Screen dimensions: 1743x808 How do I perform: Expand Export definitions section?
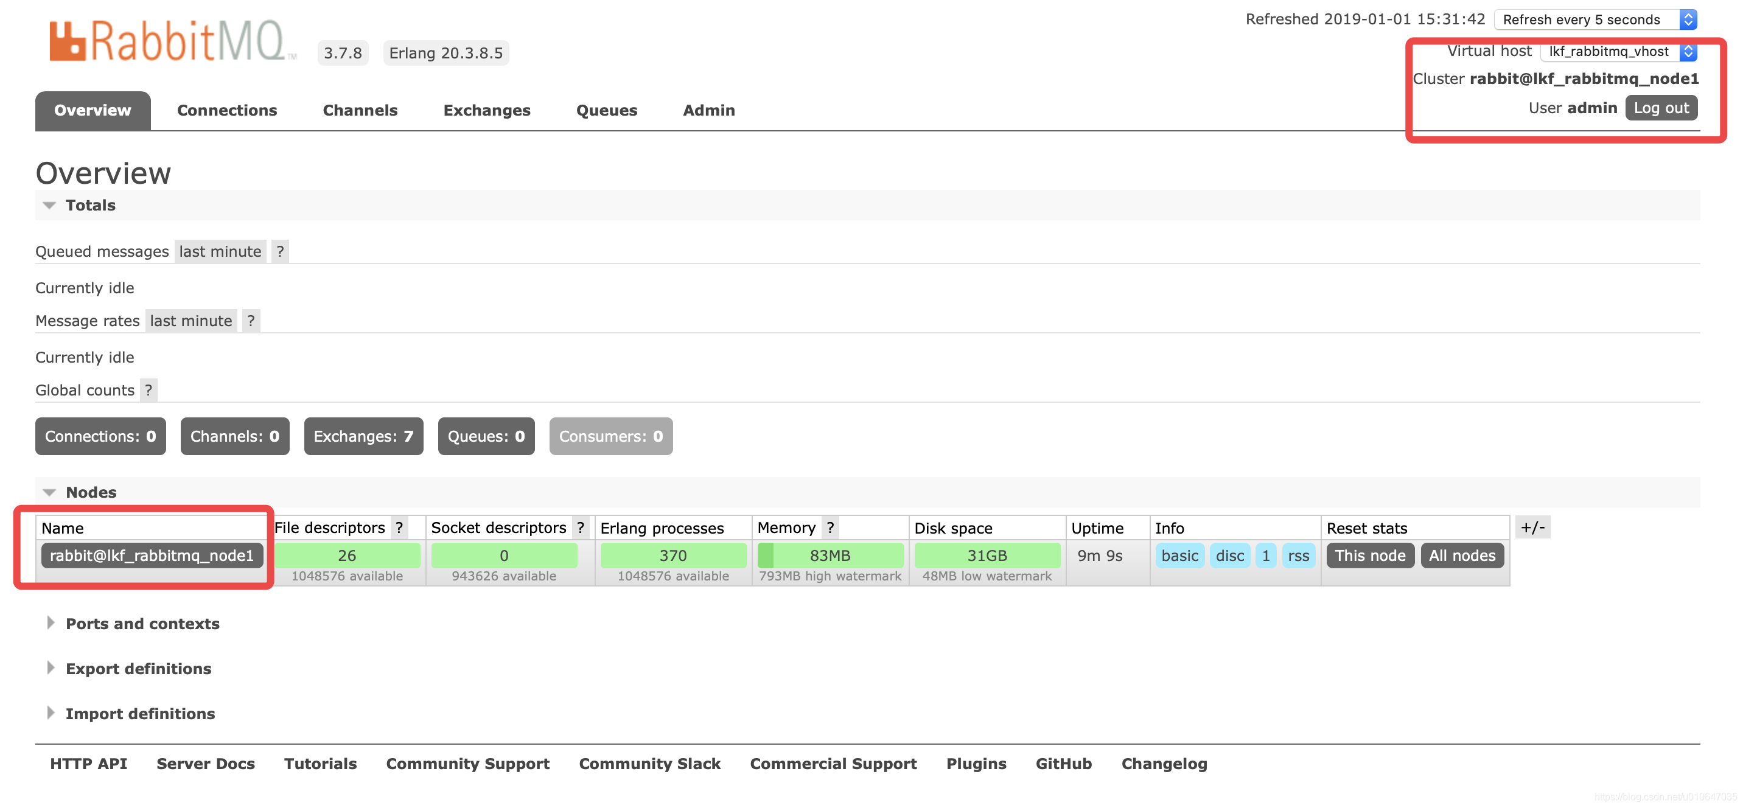138,669
